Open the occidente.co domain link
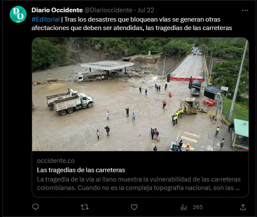This screenshot has width=257, height=217. click(56, 161)
